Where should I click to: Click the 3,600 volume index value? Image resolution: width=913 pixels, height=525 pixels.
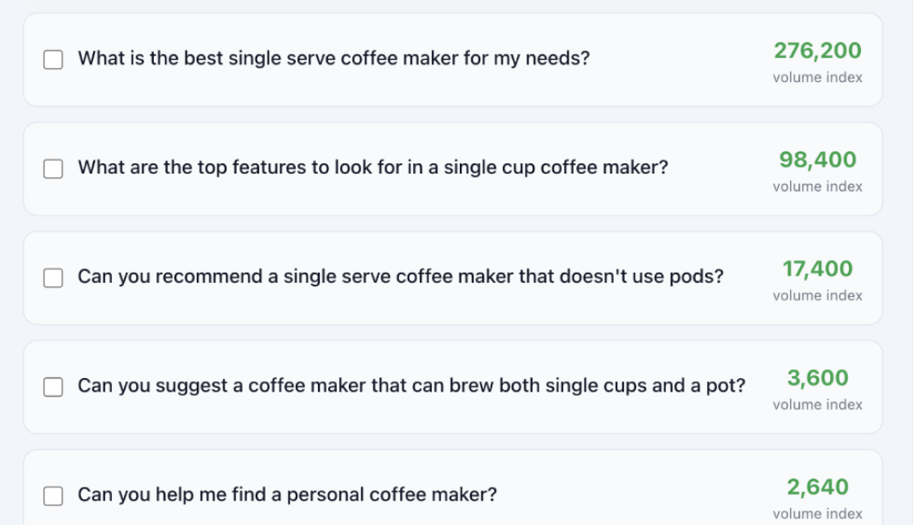point(817,378)
